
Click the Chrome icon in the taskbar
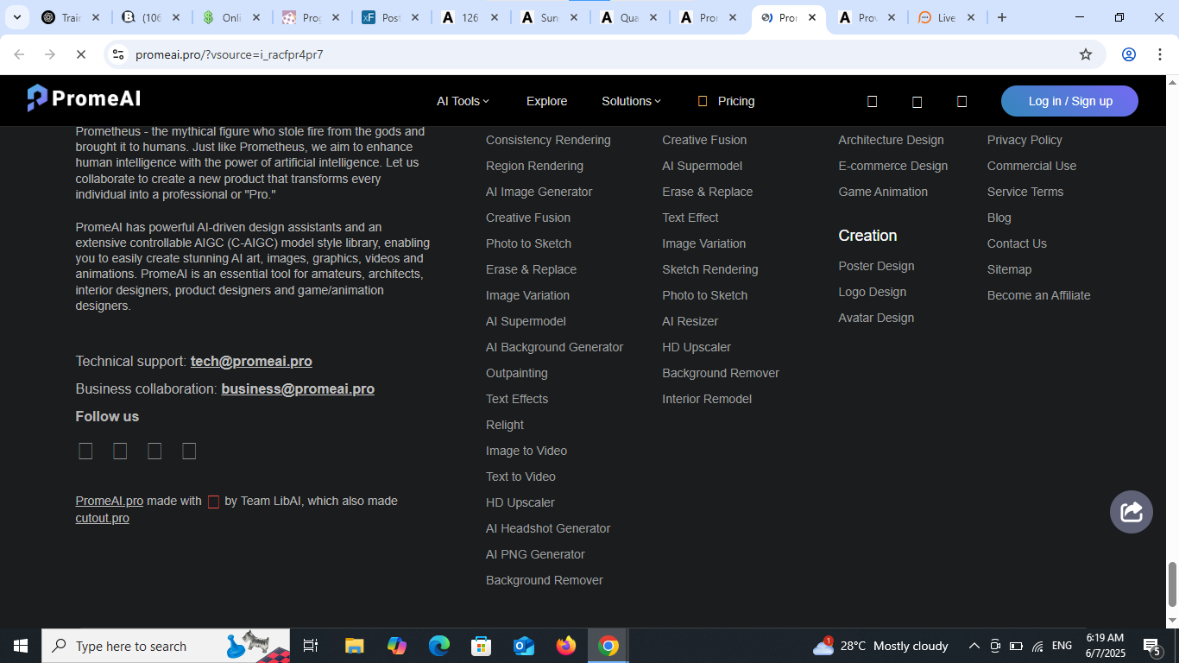[608, 646]
